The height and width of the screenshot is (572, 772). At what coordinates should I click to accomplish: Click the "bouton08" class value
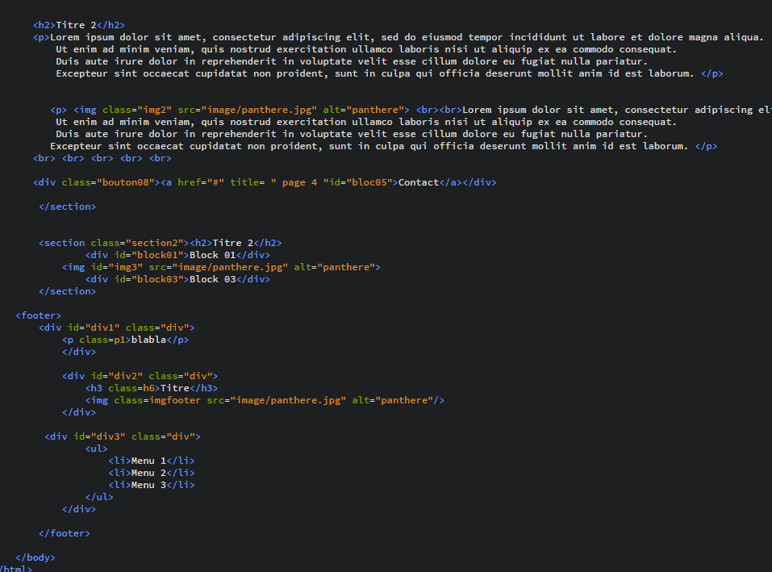127,182
